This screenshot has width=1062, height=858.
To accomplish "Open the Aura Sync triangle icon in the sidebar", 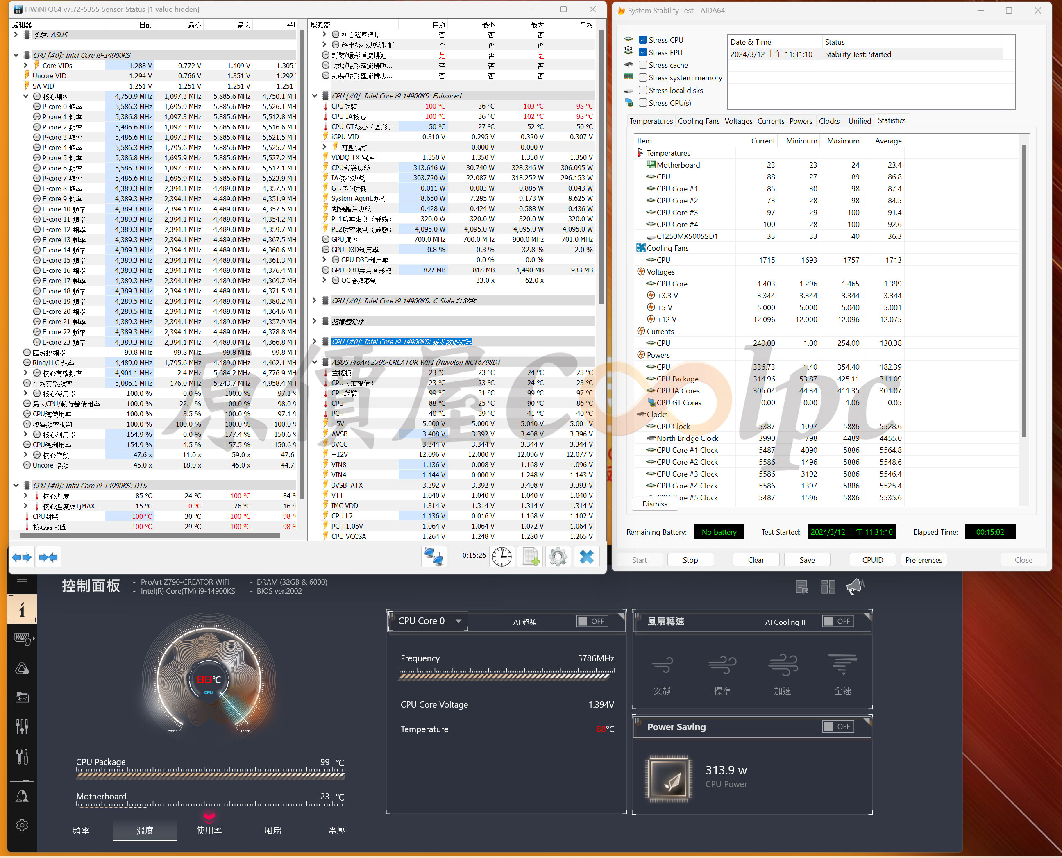I will [x=22, y=668].
